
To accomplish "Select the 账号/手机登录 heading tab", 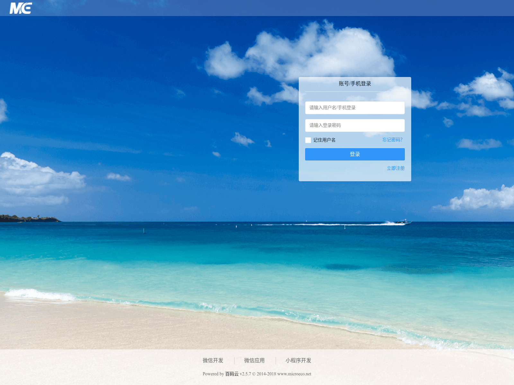I will 355,84.
